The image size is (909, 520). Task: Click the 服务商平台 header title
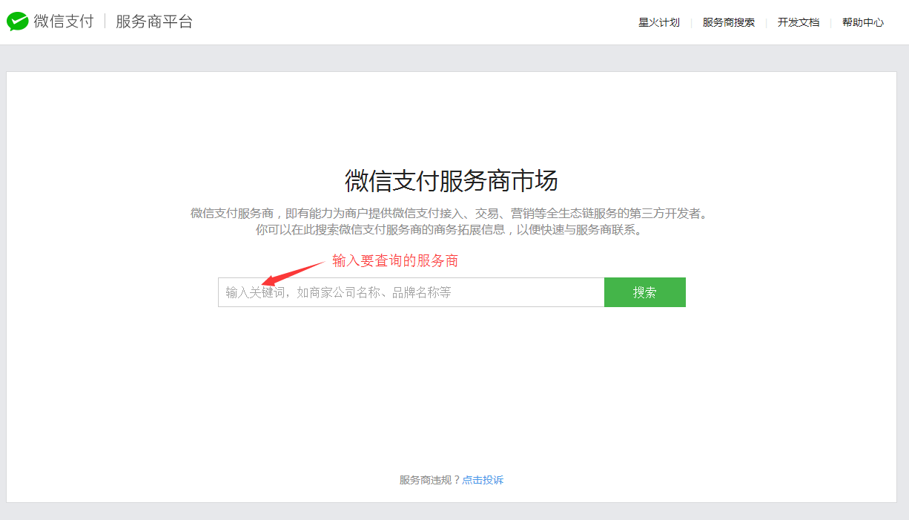[153, 22]
